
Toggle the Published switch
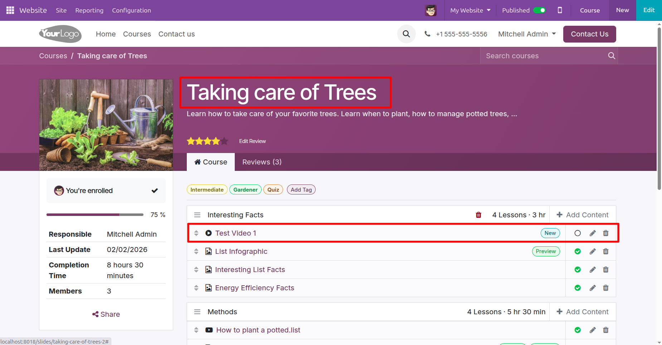point(539,10)
